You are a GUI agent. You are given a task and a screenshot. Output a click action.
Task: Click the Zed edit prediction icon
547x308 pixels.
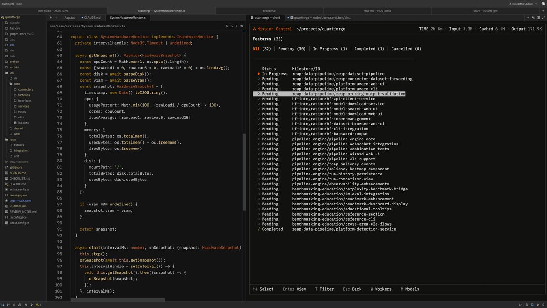pyautogui.click(x=520, y=305)
